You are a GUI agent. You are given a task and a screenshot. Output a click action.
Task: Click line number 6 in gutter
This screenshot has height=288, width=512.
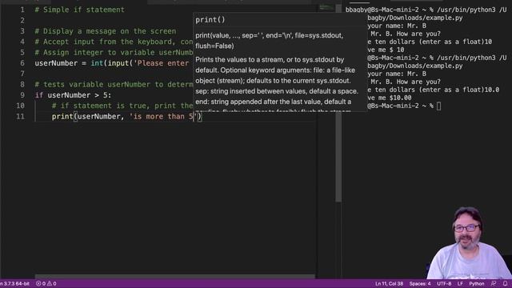pyautogui.click(x=22, y=63)
